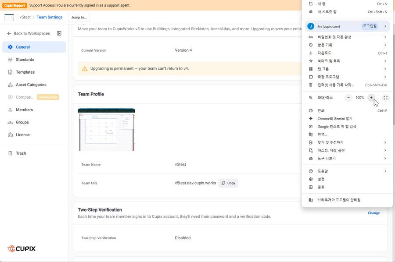Click the "Team Profile" heading
This screenshot has width=395, height=262.
(x=91, y=94)
